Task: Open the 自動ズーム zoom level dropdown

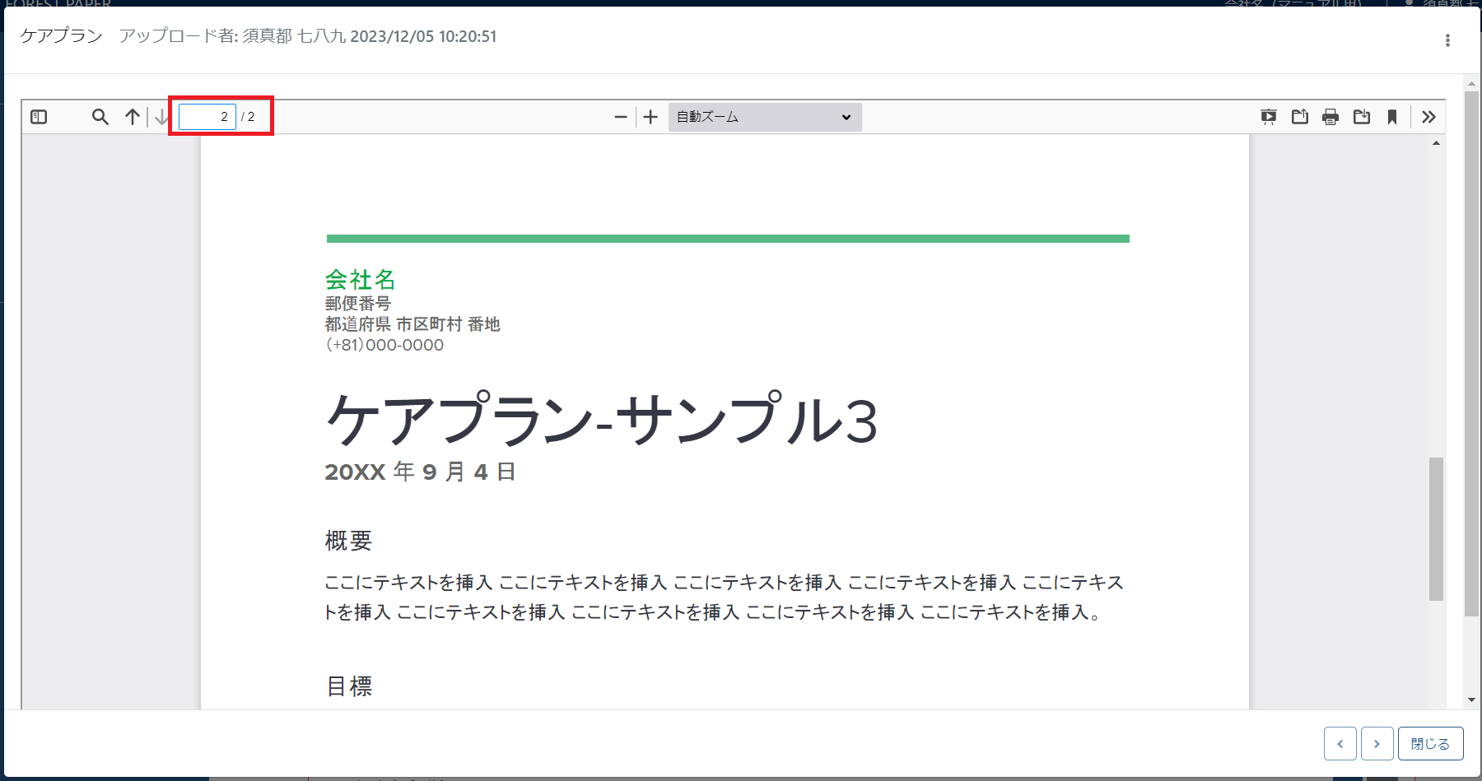Action: pyautogui.click(x=763, y=117)
